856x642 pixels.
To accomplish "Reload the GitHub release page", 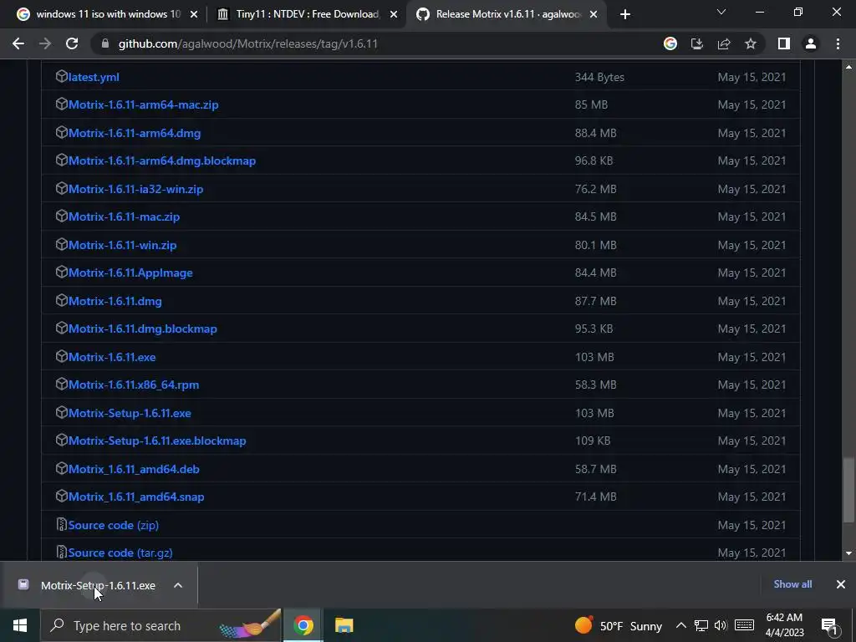I will (x=72, y=43).
